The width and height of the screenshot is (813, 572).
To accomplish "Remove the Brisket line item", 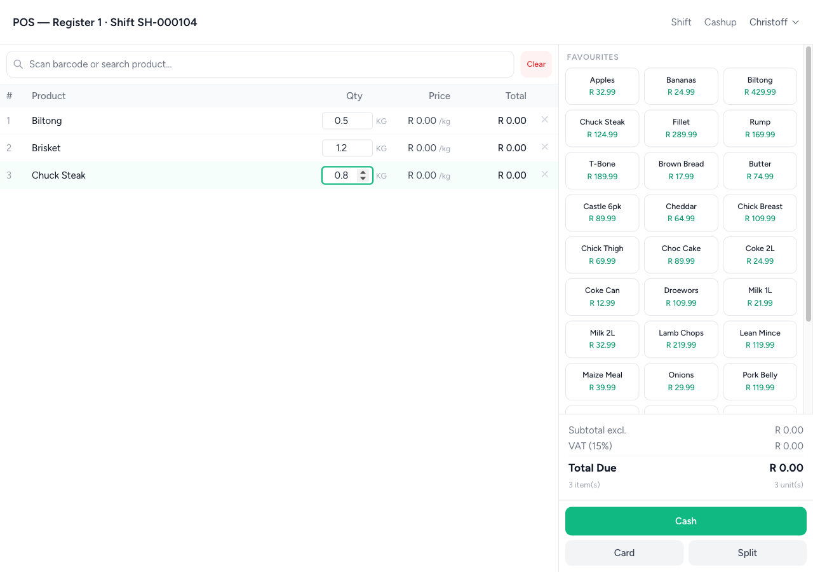I will [544, 147].
